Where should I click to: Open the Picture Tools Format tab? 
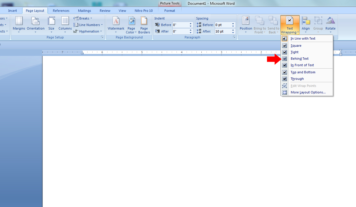click(x=170, y=11)
